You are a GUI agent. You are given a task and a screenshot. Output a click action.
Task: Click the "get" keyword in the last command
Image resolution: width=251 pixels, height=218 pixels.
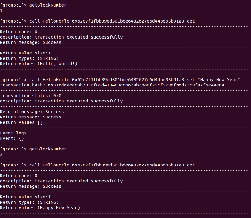pyautogui.click(x=191, y=165)
